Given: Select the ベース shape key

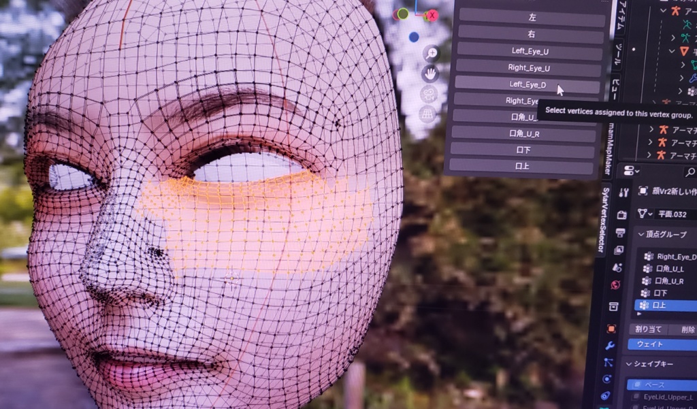Looking at the screenshot, I should pos(662,385).
